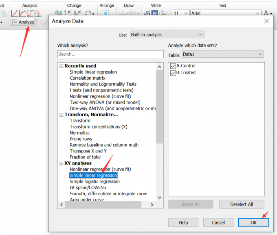This screenshot has width=277, height=235.
Task: Select Correlation matrix from recently used
Action: (x=88, y=78)
